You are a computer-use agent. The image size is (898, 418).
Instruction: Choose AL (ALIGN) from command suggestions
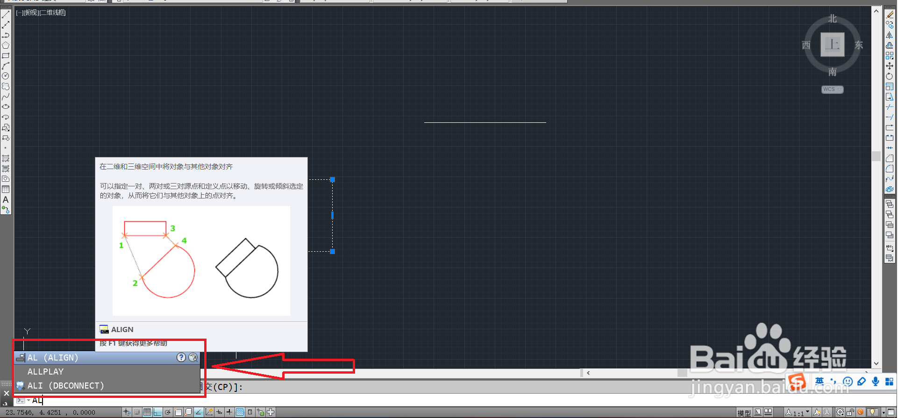(x=107, y=358)
